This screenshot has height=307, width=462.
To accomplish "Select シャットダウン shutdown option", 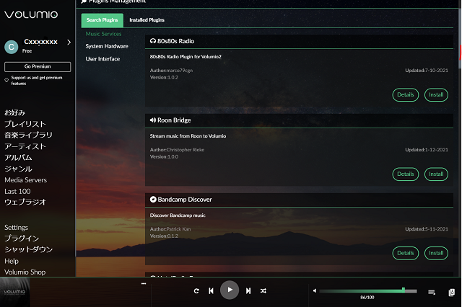I will pyautogui.click(x=29, y=249).
